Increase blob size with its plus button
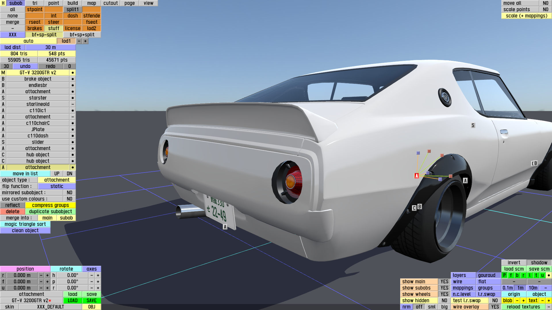This screenshot has height=310, width=552. tap(523, 301)
